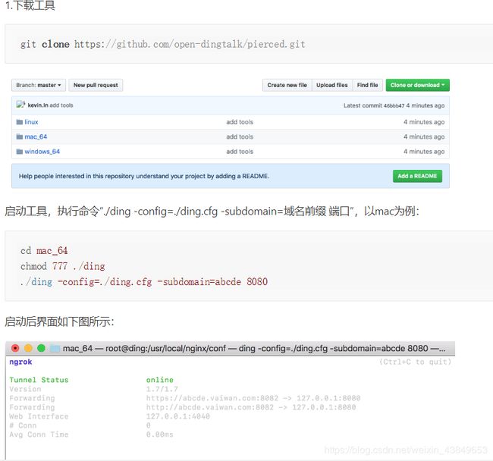Click the https://abcde.vaiwan.com:8082 forwarding line
This screenshot has width=493, height=461.
point(253,398)
